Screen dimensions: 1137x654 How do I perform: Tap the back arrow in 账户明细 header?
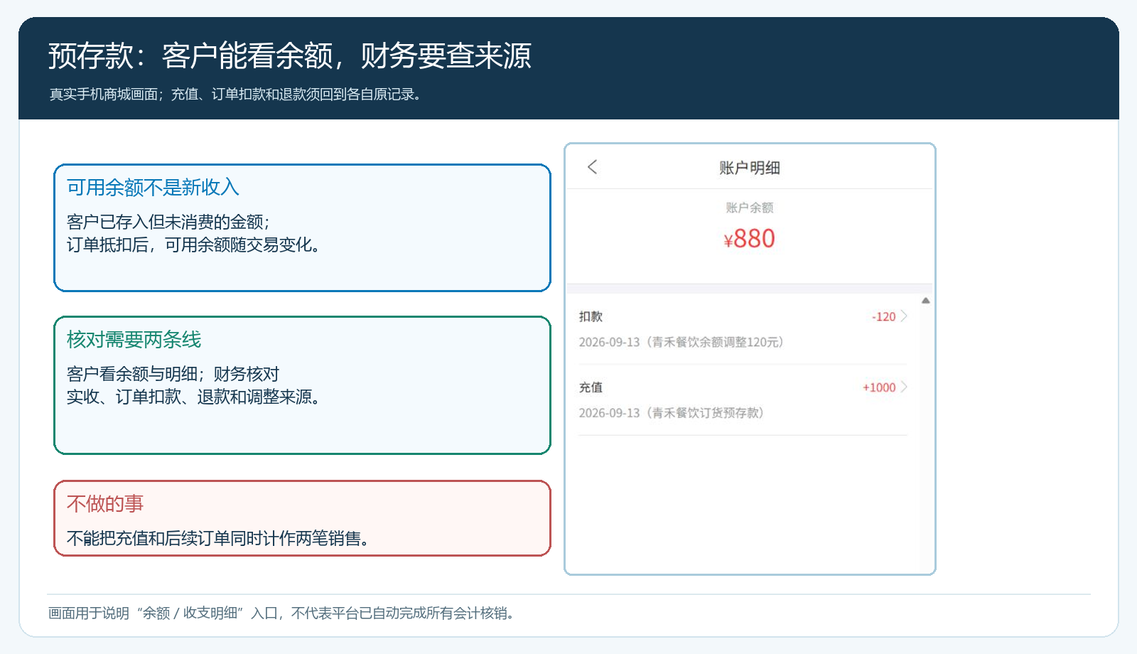(593, 167)
